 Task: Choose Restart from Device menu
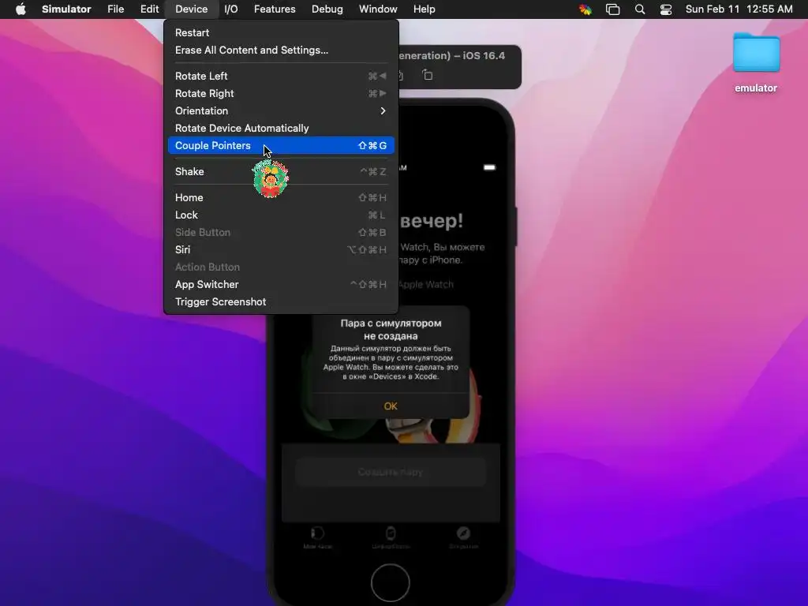[x=281, y=32]
